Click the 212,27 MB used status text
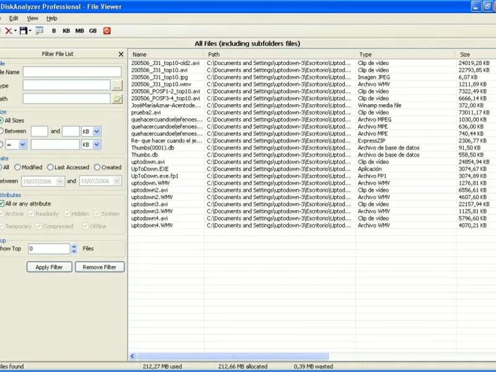Screen dimensions: 496x372 (162, 366)
